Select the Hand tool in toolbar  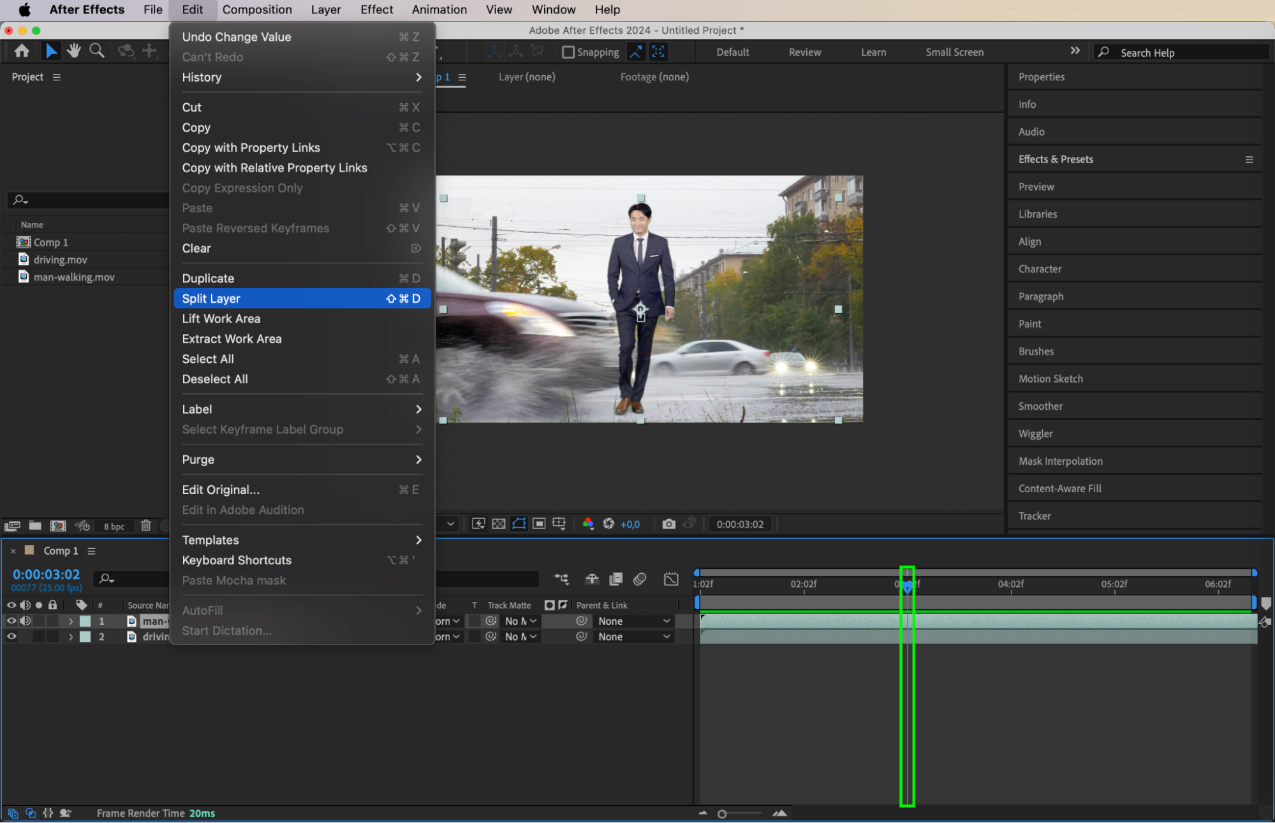[x=74, y=51]
